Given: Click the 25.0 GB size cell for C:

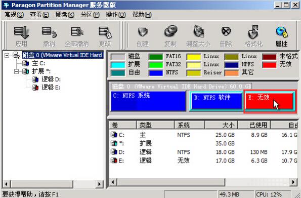Looking at the screenshot, I should 225,135.
